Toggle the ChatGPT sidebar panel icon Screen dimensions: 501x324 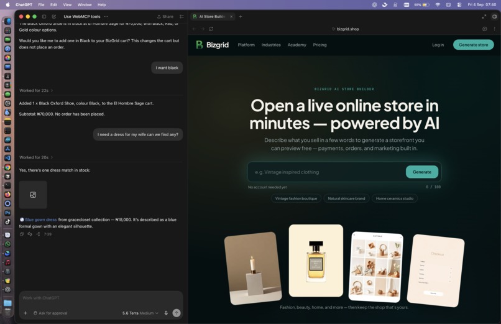tap(44, 17)
